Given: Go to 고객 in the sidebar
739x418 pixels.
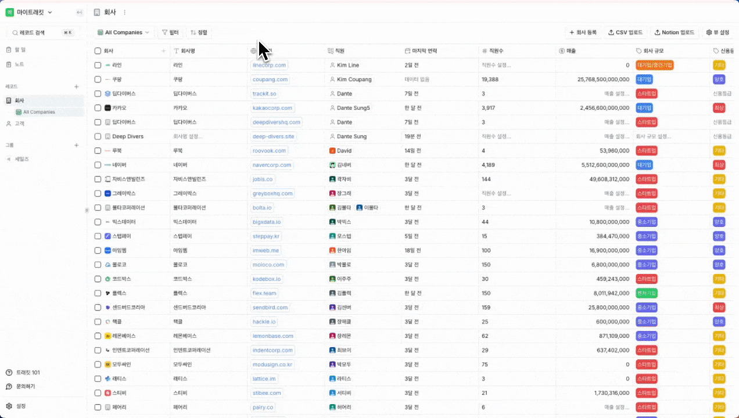Looking at the screenshot, I should coord(19,124).
